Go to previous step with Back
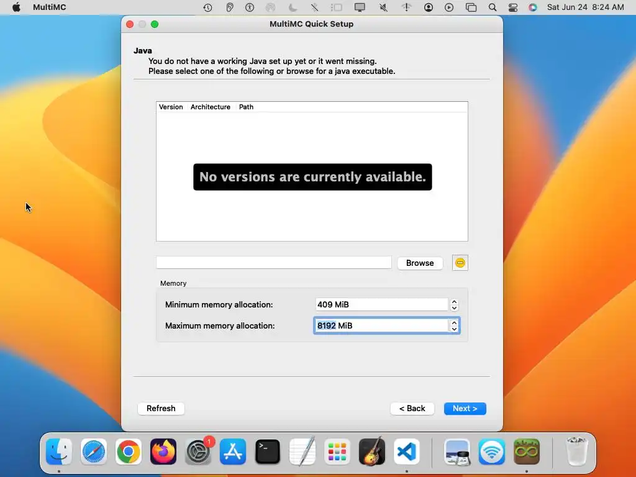636x477 pixels. [x=412, y=409]
